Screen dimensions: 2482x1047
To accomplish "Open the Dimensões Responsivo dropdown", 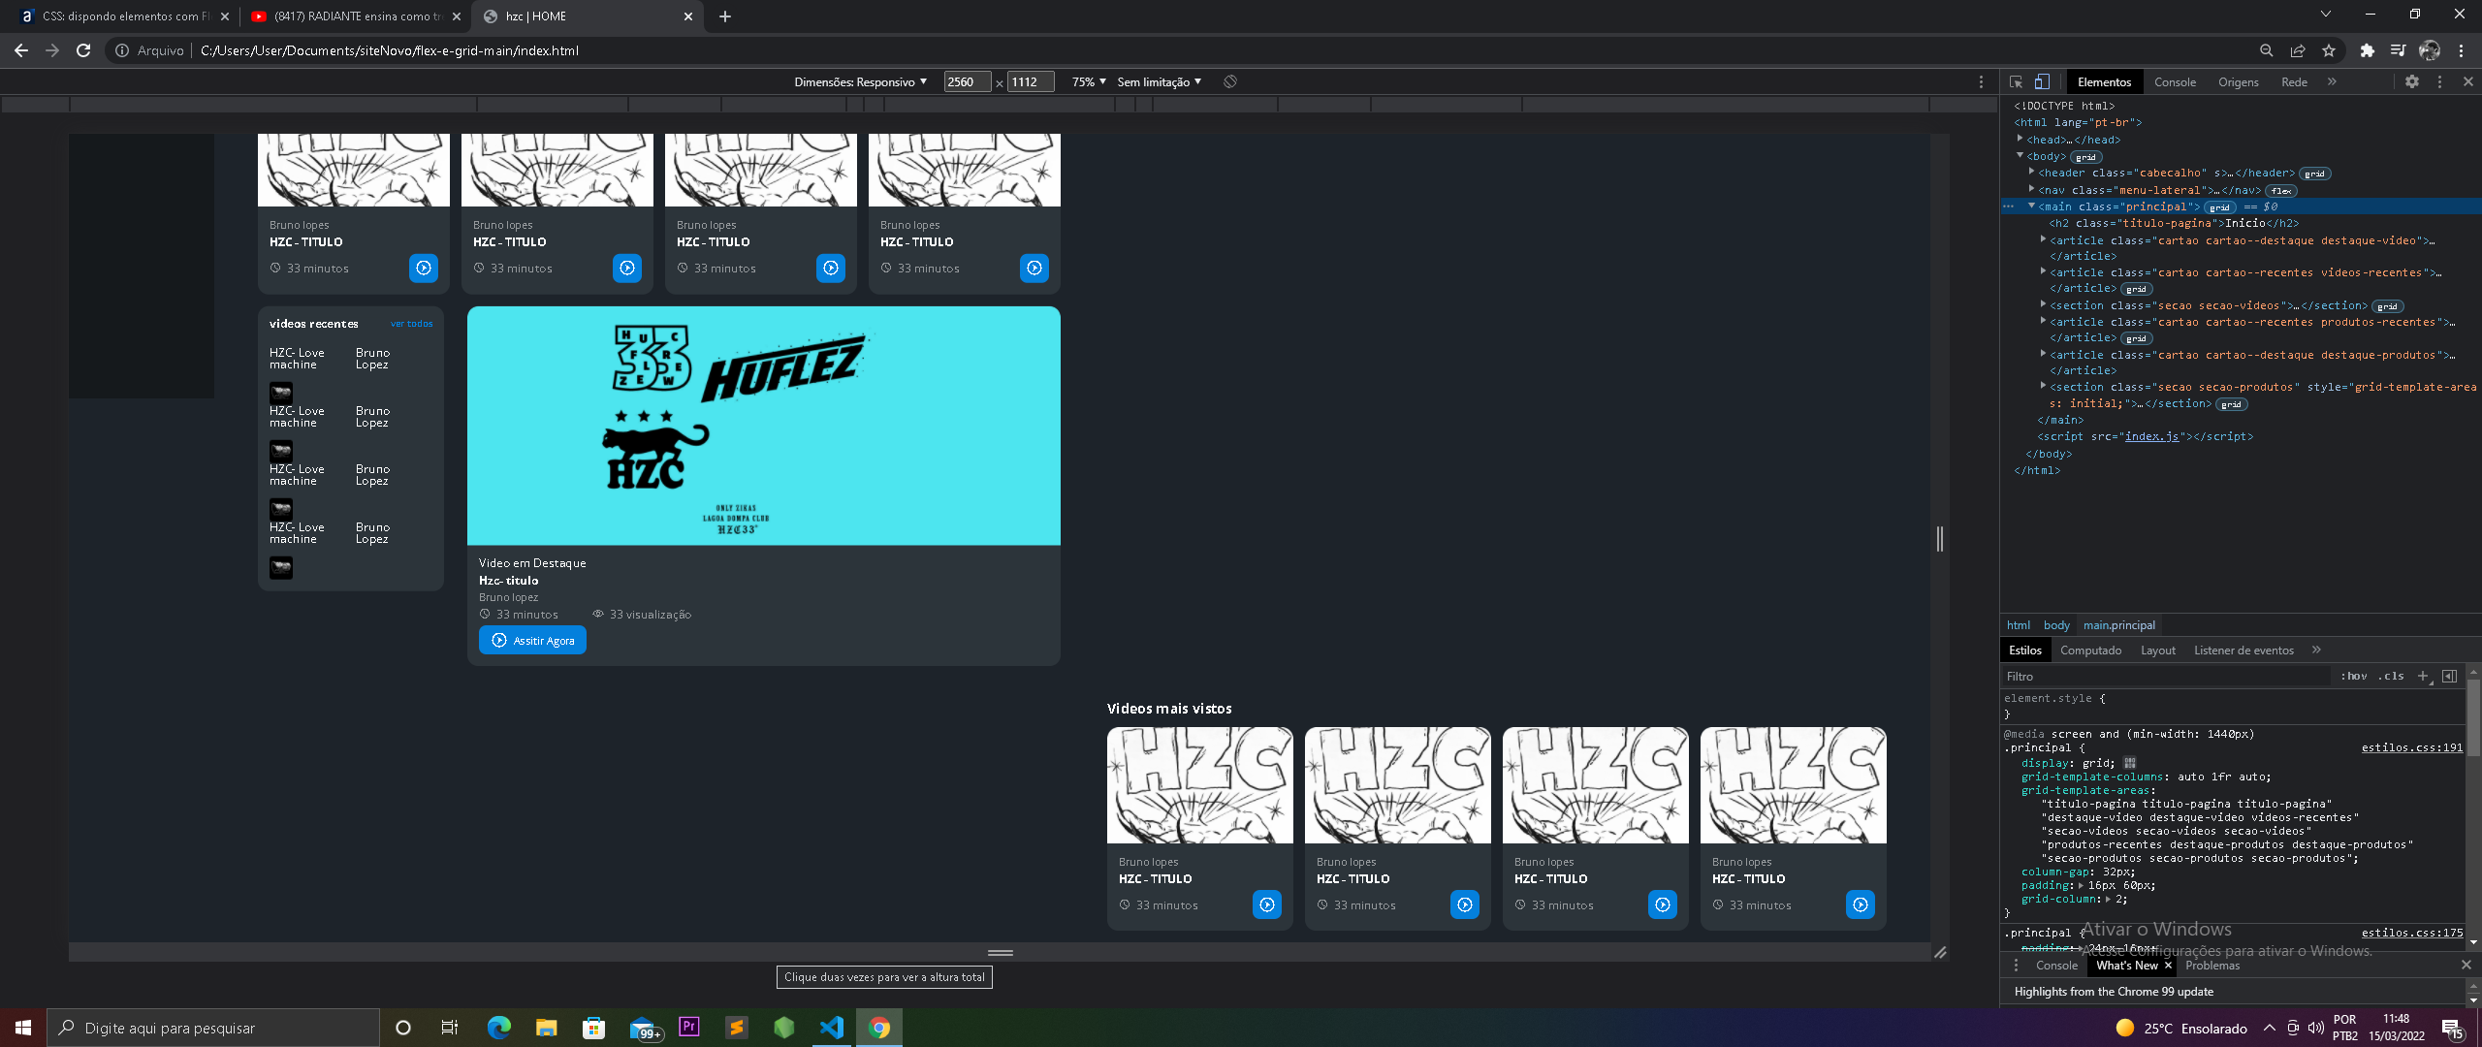I will tap(860, 82).
